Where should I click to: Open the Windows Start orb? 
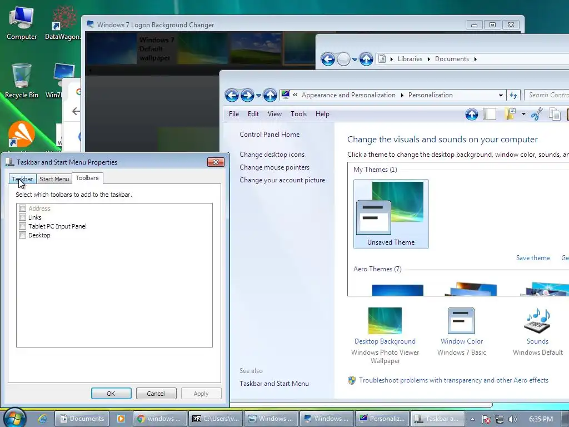pos(15,418)
